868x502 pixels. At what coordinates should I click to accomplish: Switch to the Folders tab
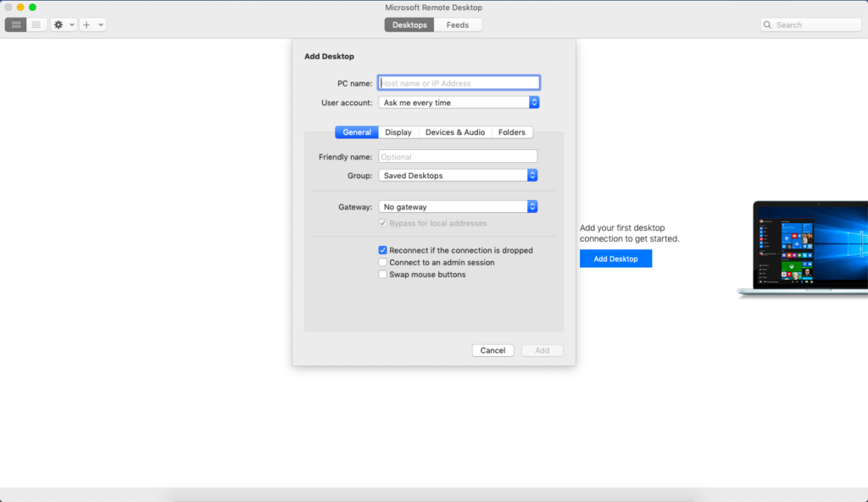(x=512, y=132)
